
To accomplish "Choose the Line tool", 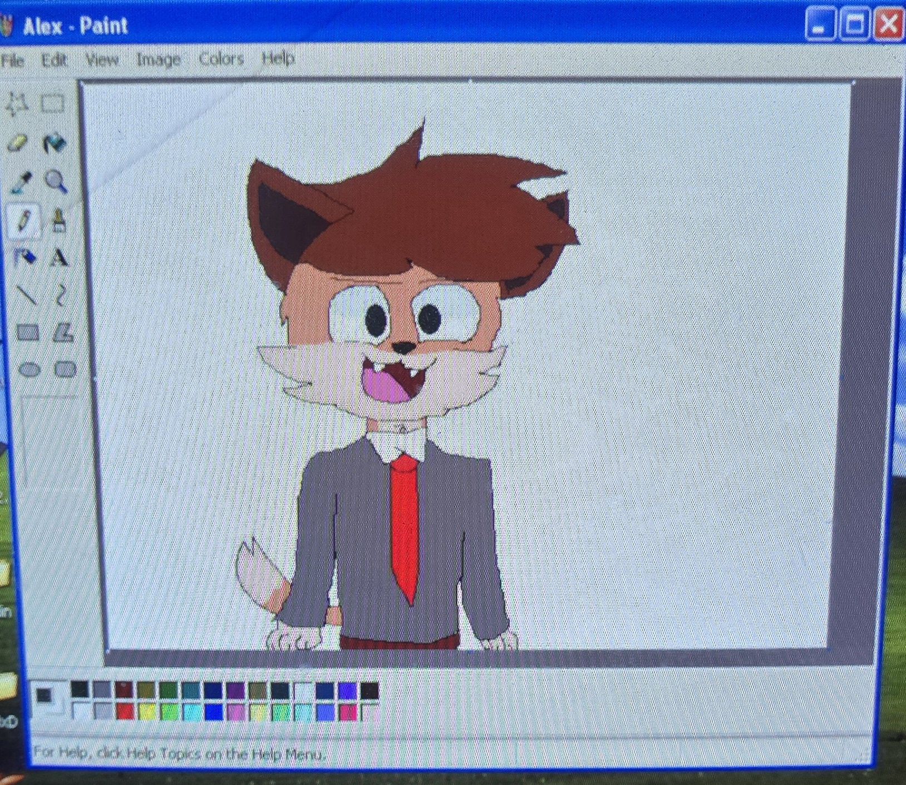I will 26,295.
